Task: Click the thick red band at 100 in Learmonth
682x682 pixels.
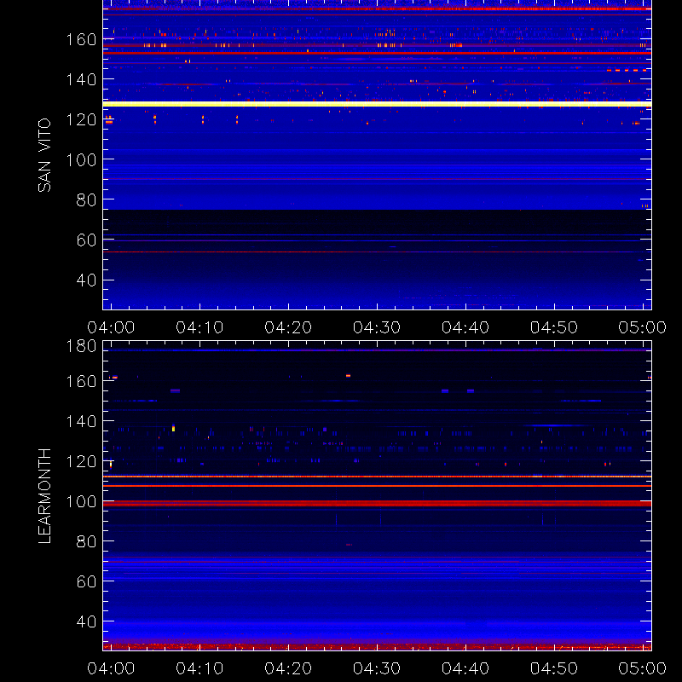Action: (377, 503)
